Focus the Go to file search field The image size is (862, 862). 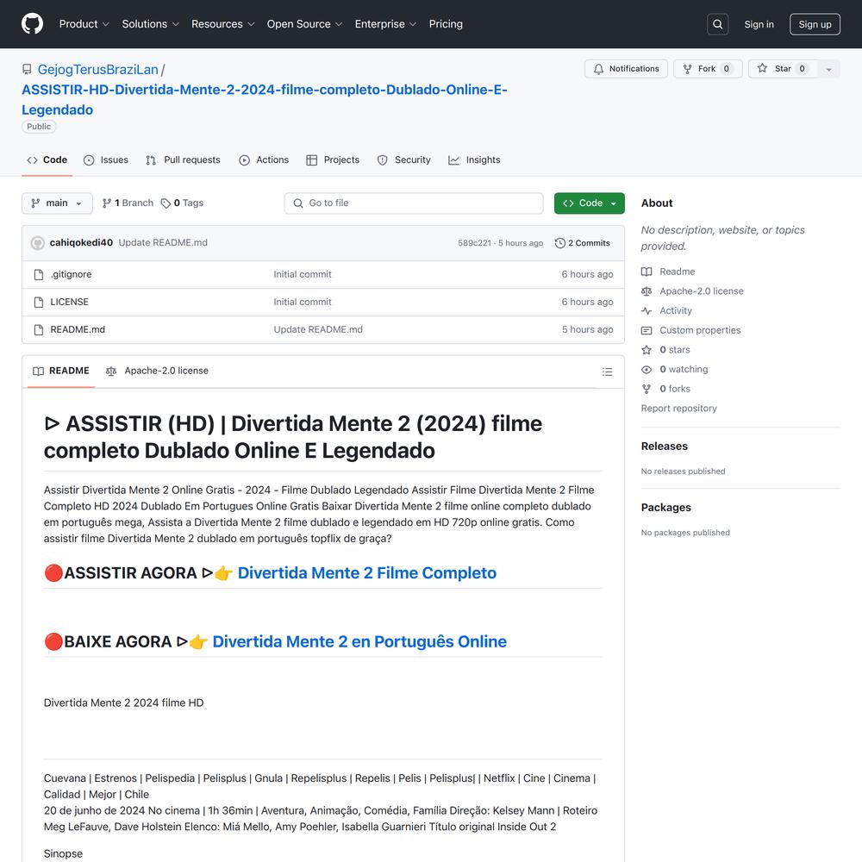click(414, 203)
